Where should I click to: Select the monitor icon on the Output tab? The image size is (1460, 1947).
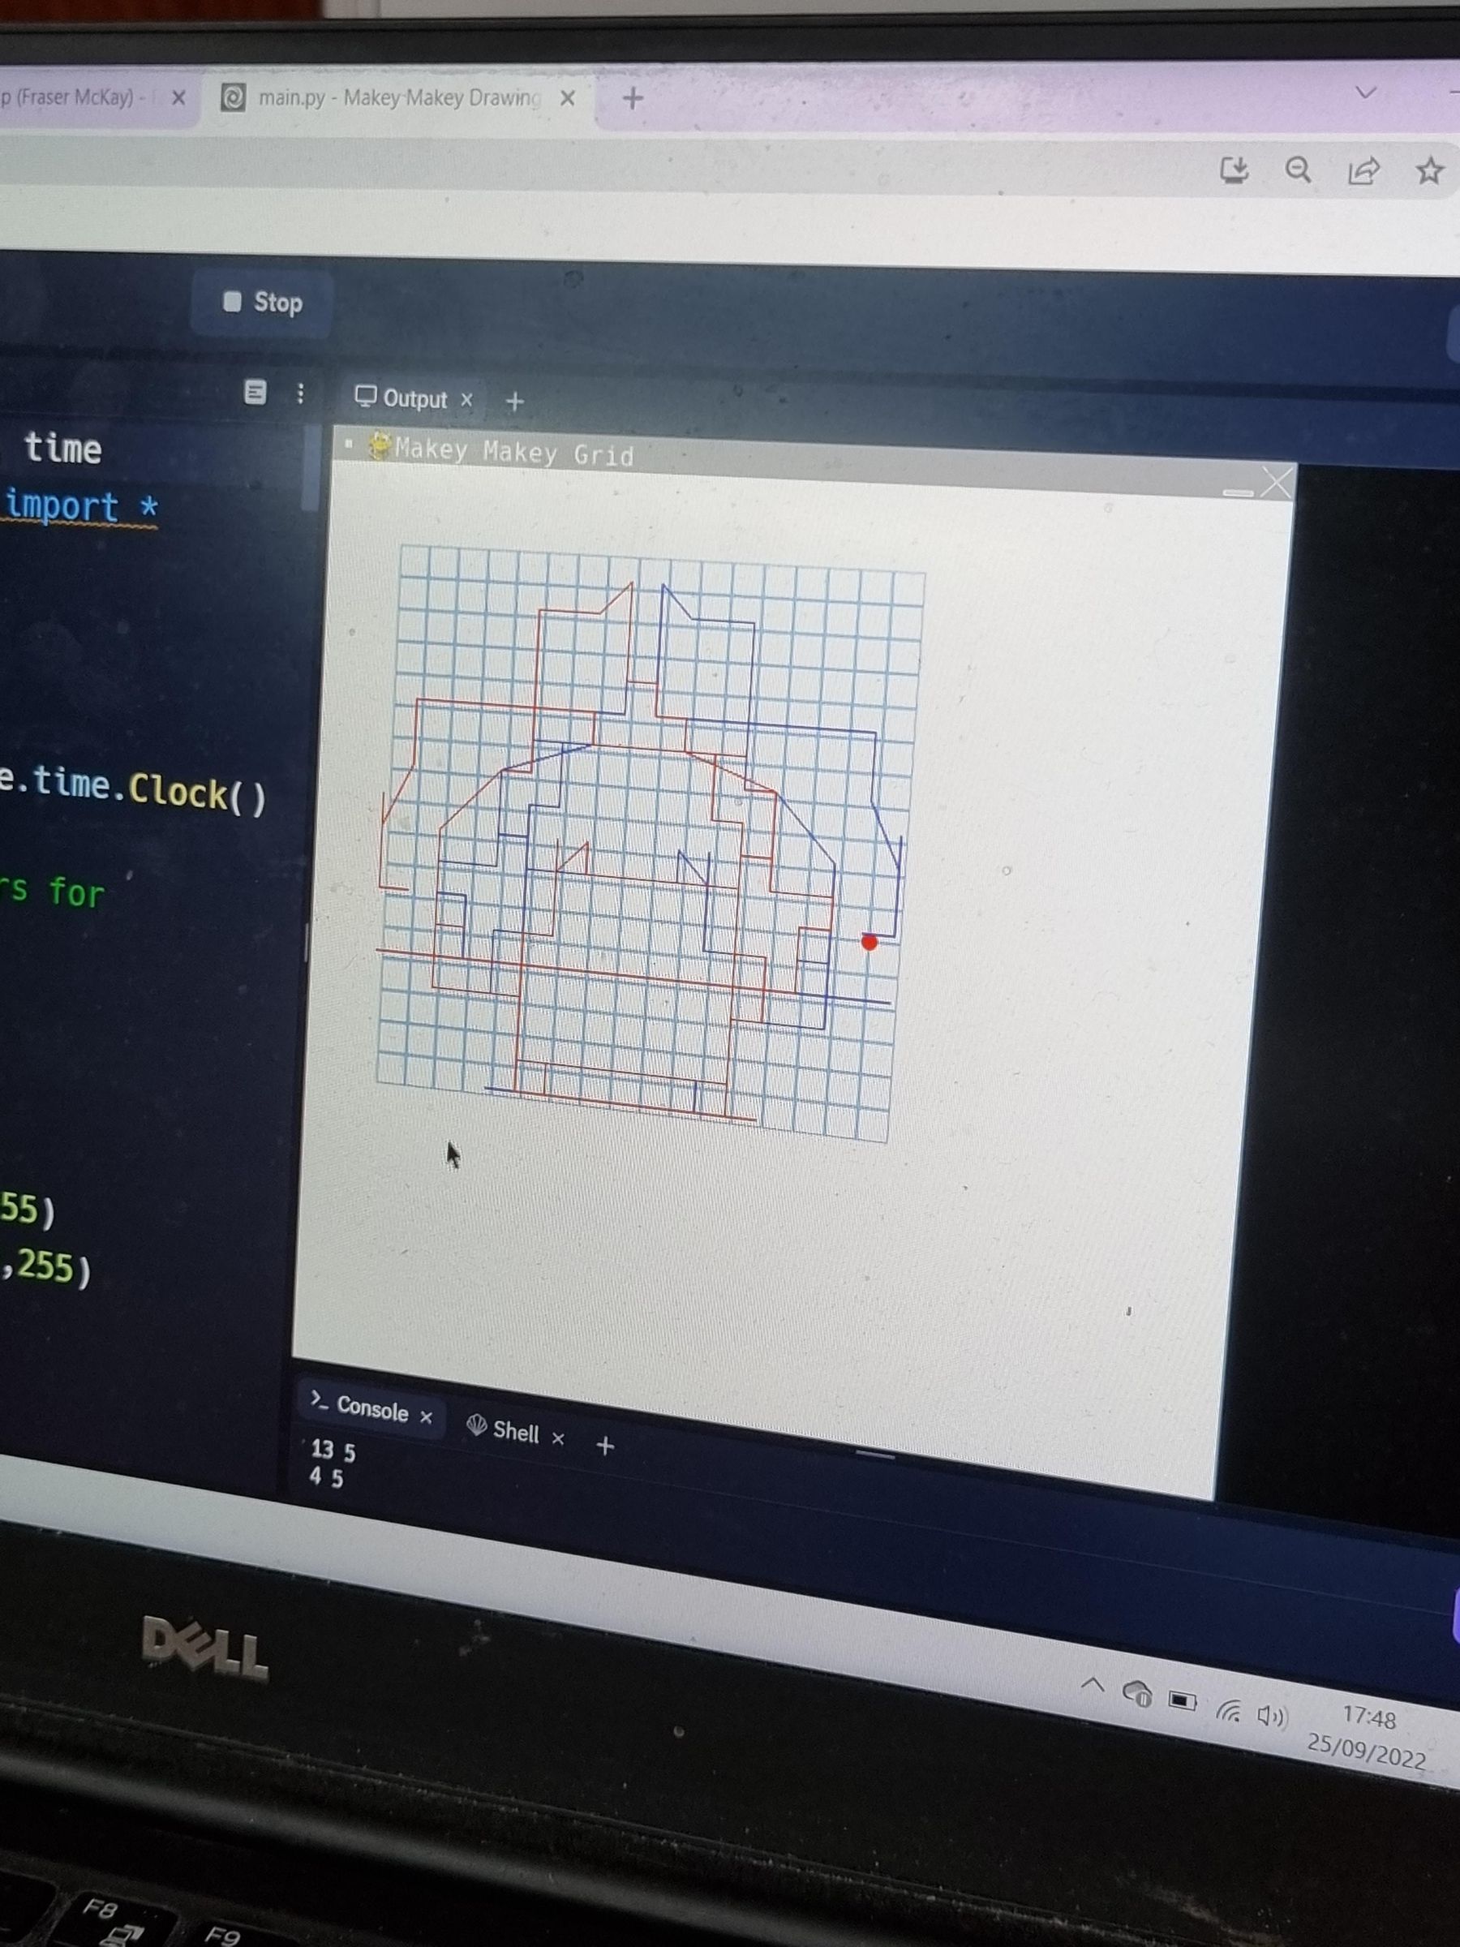coord(366,398)
